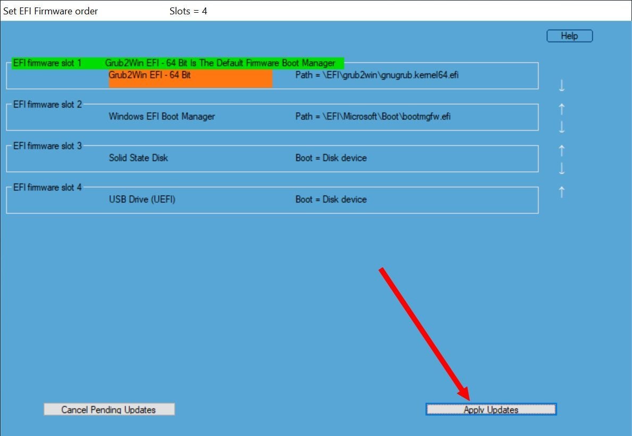The height and width of the screenshot is (436, 632).
Task: Move slot 2 Windows Boot Manager up
Action: click(561, 109)
